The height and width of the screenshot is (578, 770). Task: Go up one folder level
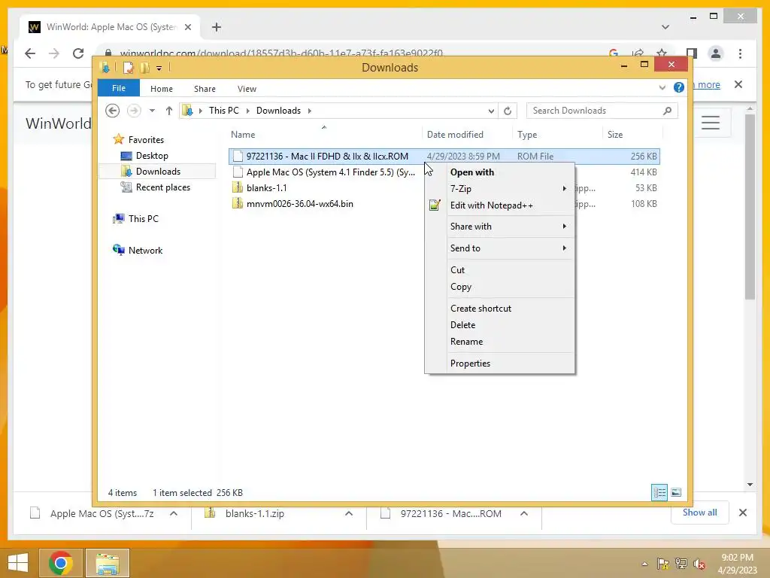(x=169, y=111)
